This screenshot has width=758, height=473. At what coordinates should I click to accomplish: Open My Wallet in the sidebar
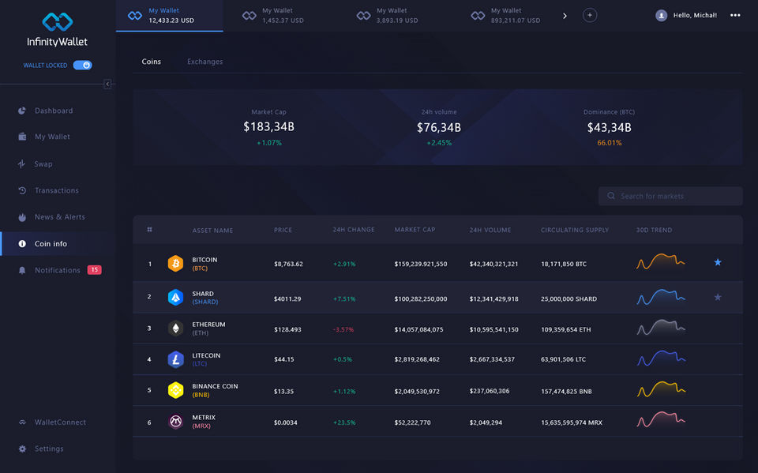coord(52,137)
